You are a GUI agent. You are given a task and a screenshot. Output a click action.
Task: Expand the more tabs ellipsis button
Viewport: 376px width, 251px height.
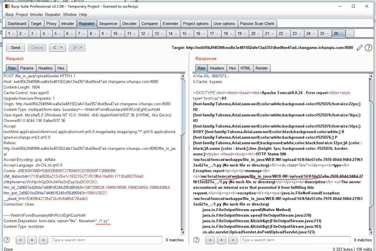(349, 34)
